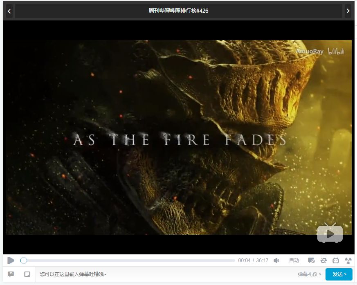Image resolution: width=357 pixels, height=285 pixels.
Task: Click the danmaku mode square icon
Action: [27, 274]
